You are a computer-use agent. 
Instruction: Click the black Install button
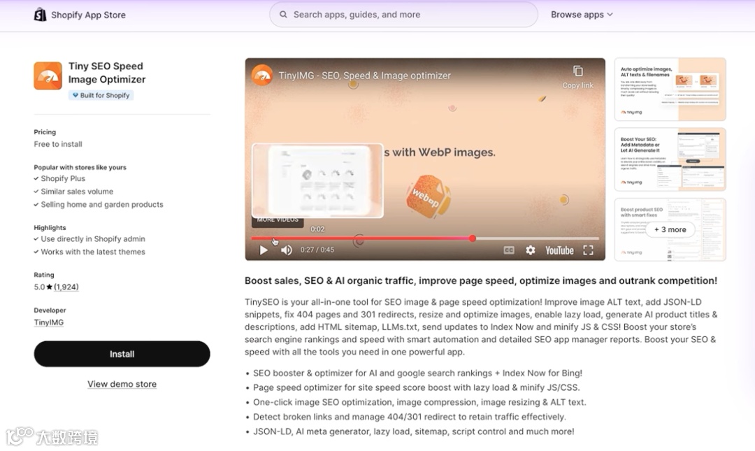point(122,354)
